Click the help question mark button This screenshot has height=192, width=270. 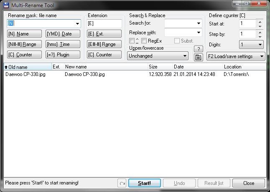pos(198,49)
